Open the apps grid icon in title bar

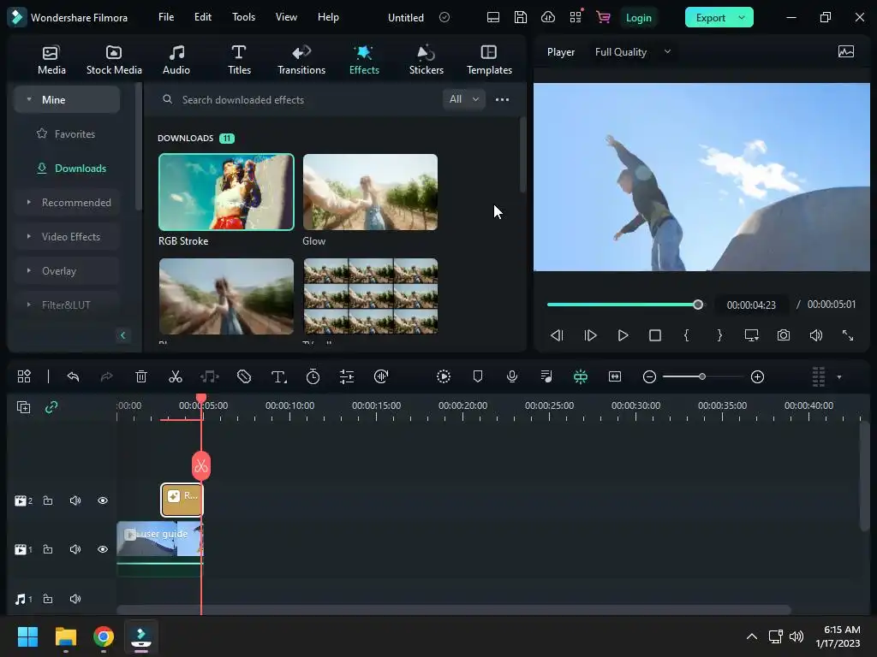[x=576, y=17]
